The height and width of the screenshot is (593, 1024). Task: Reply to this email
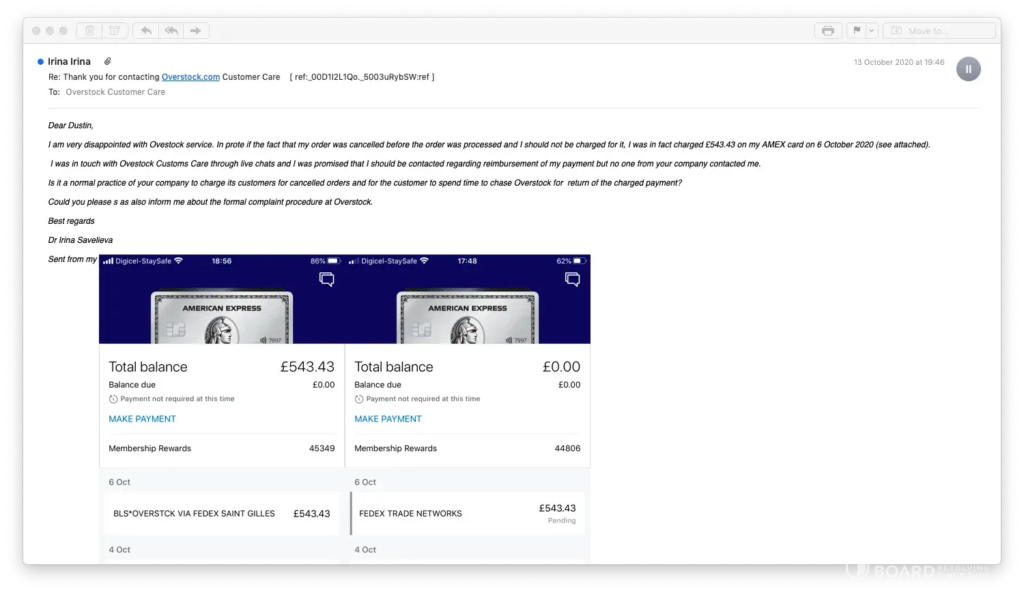tap(145, 31)
